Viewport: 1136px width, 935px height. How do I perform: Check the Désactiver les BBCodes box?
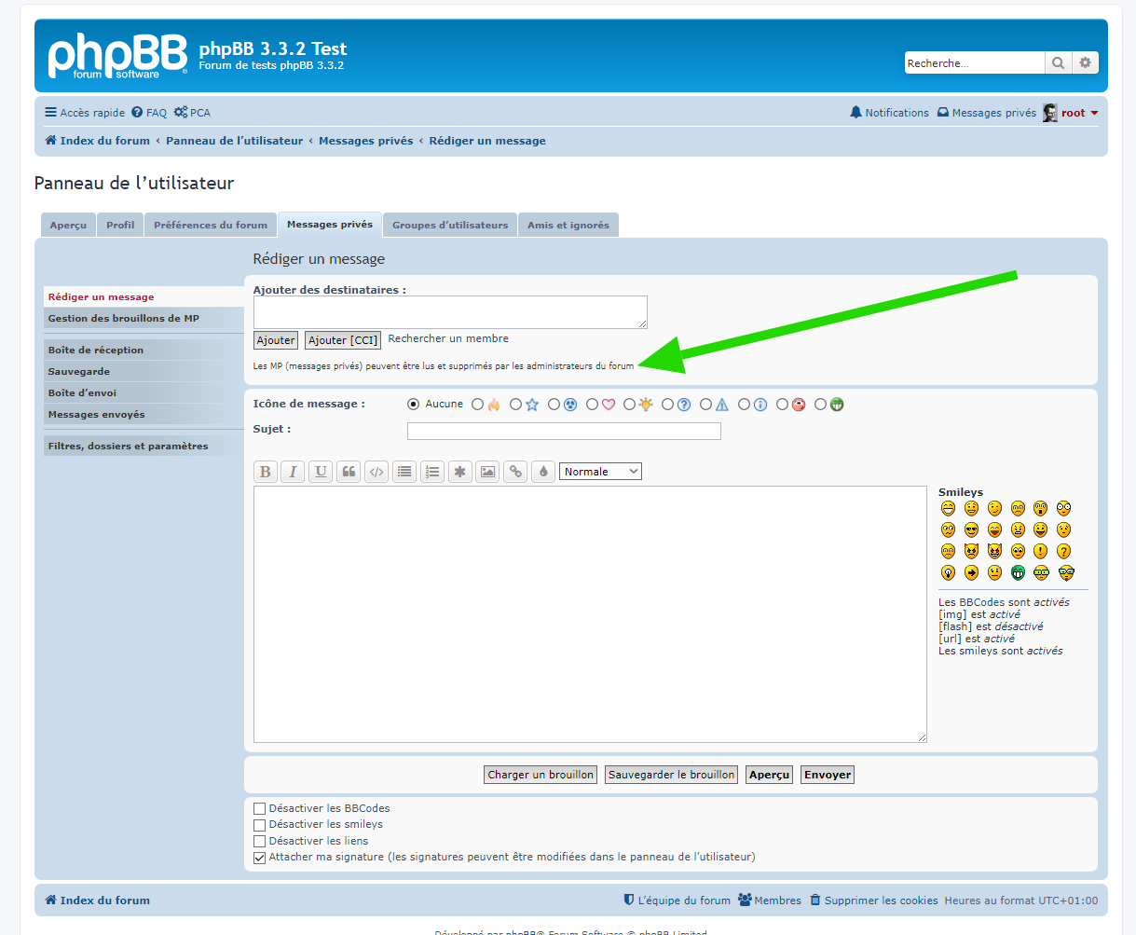click(x=260, y=809)
